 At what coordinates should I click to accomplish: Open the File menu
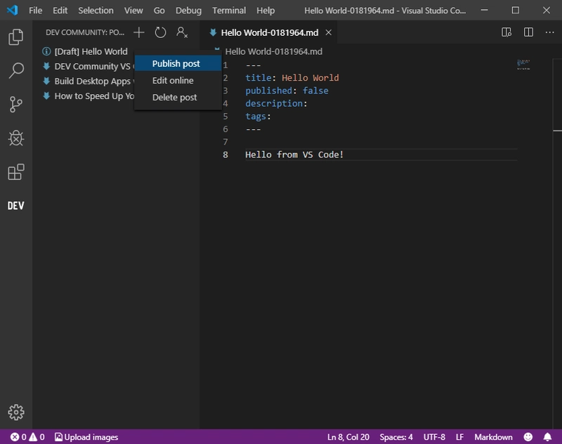tap(36, 11)
